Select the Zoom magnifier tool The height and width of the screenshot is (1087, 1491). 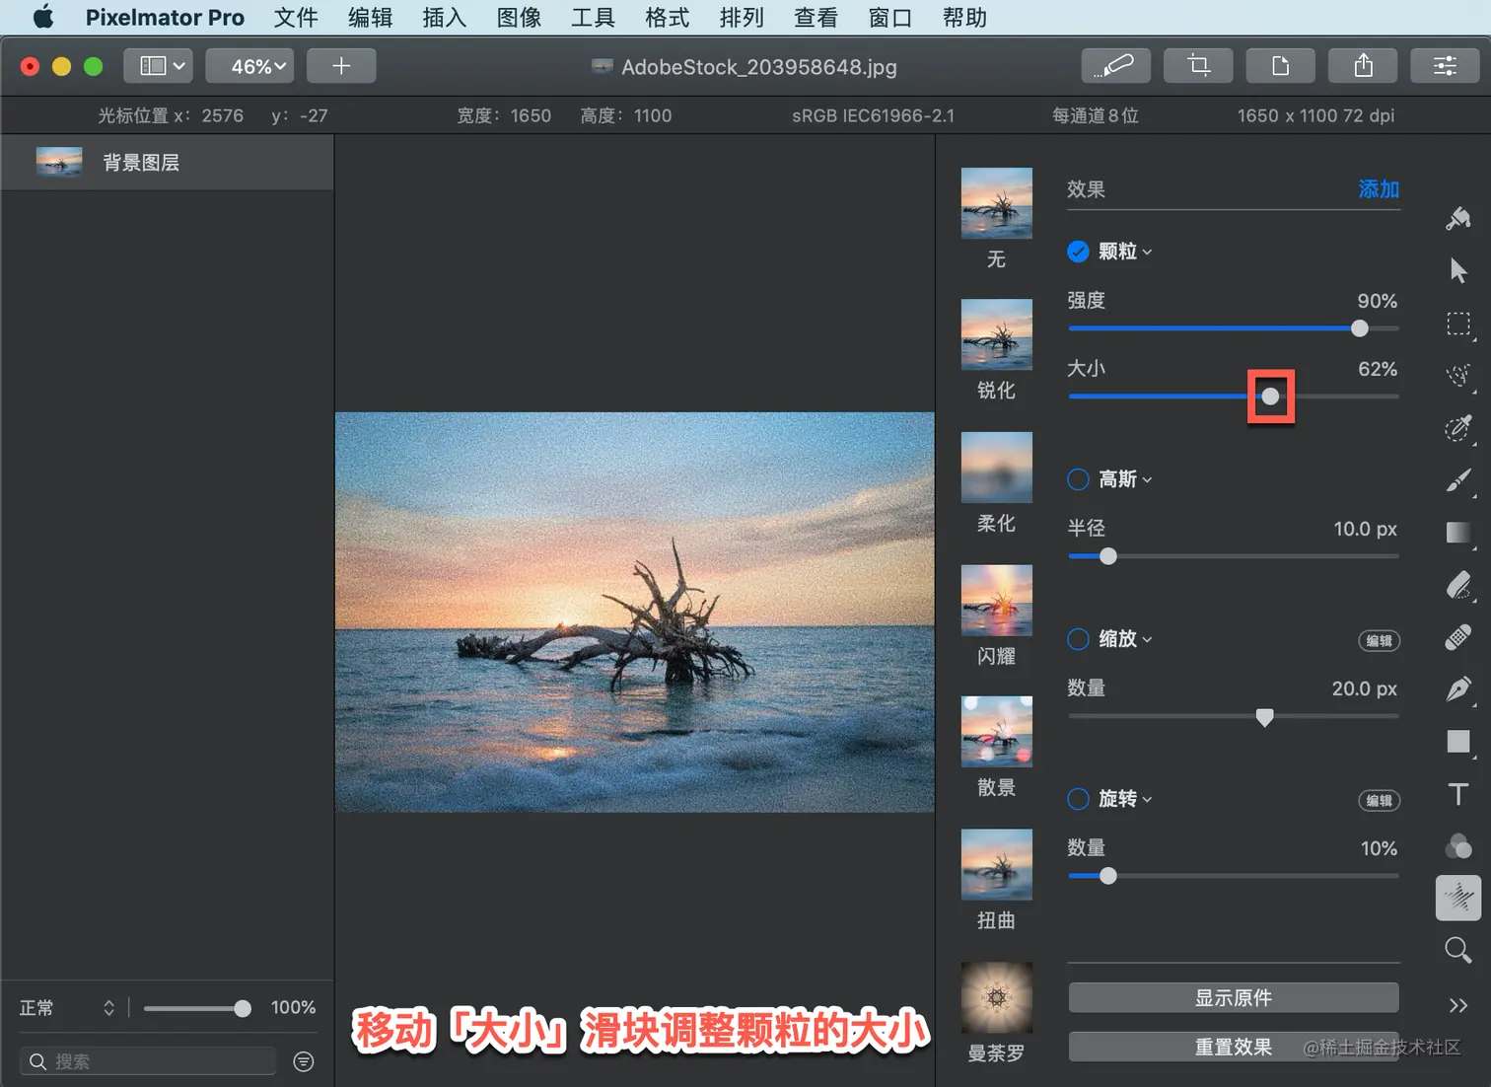1458,950
